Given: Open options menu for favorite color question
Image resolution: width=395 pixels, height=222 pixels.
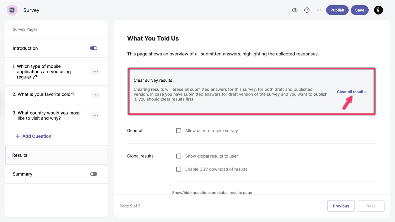Looking at the screenshot, I should tap(95, 95).
